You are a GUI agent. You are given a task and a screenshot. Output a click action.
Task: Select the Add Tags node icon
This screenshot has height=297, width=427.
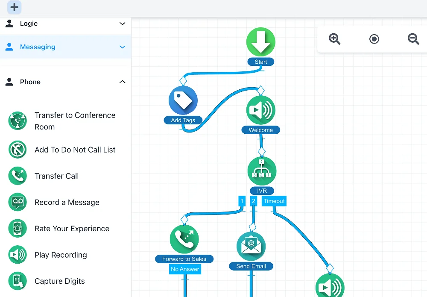pos(183,100)
